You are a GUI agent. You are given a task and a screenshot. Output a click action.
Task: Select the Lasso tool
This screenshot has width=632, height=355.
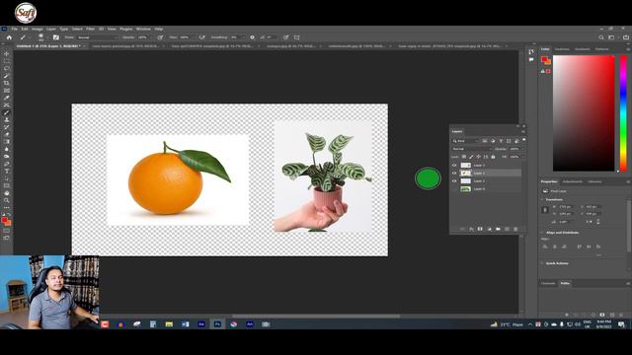pos(7,68)
